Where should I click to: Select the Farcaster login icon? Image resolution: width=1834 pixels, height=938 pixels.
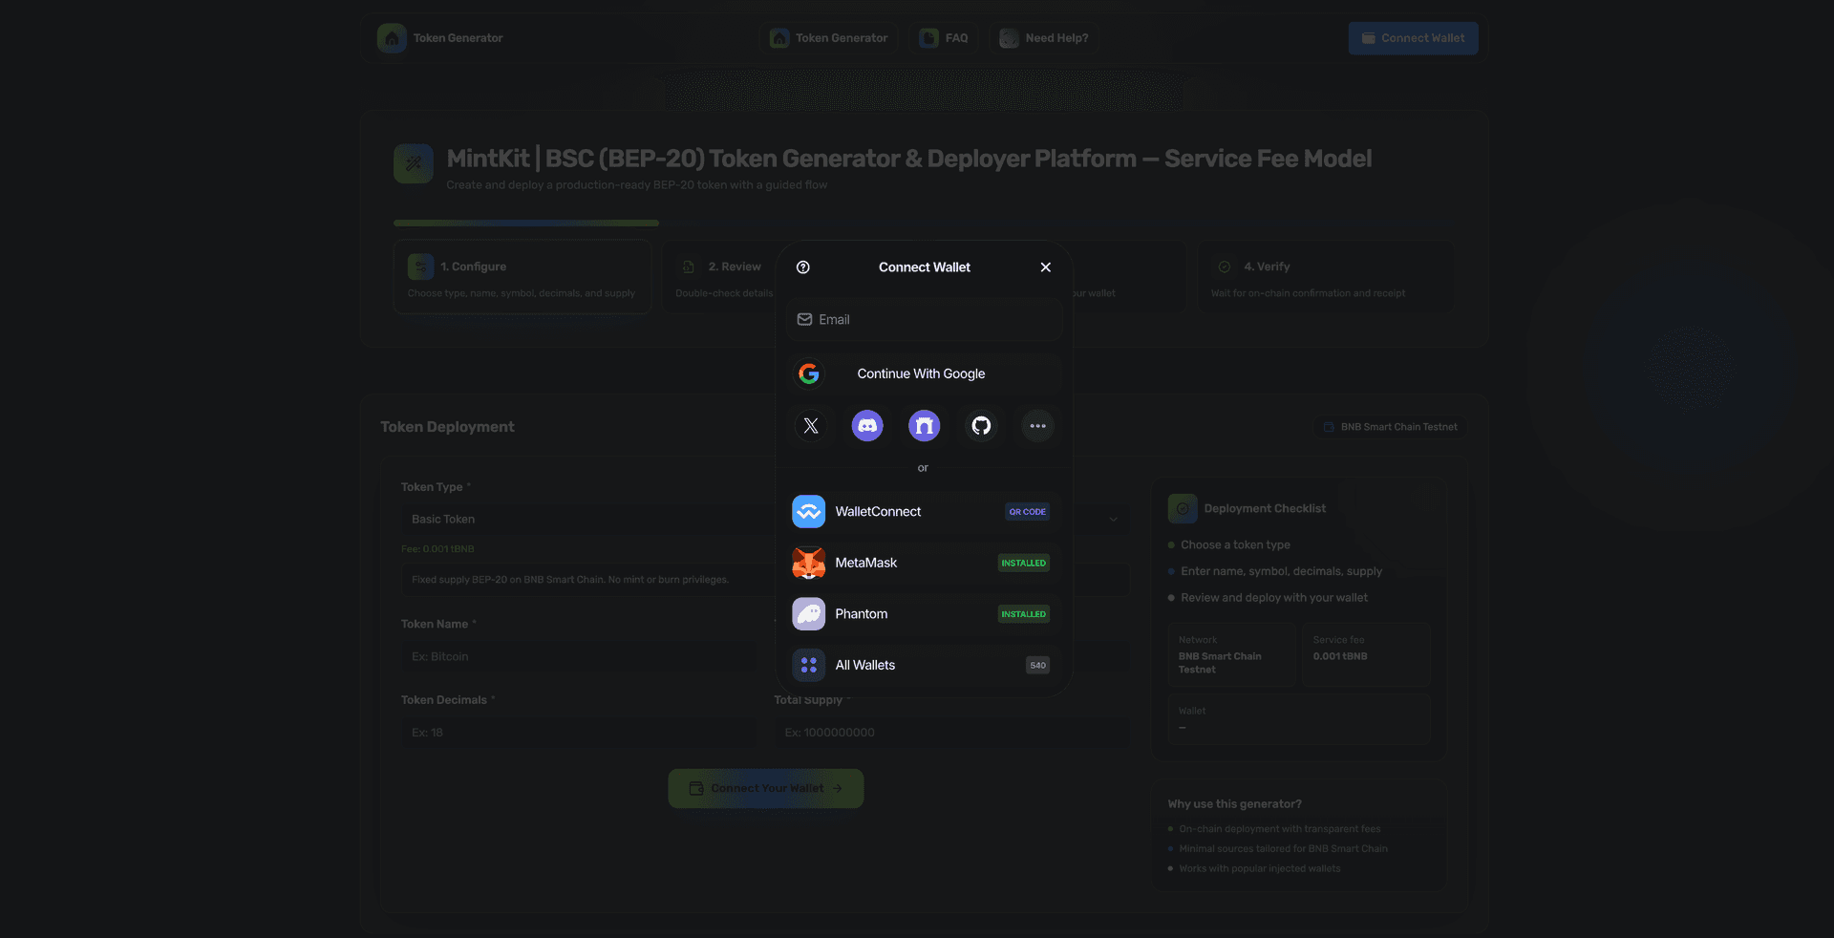(924, 426)
